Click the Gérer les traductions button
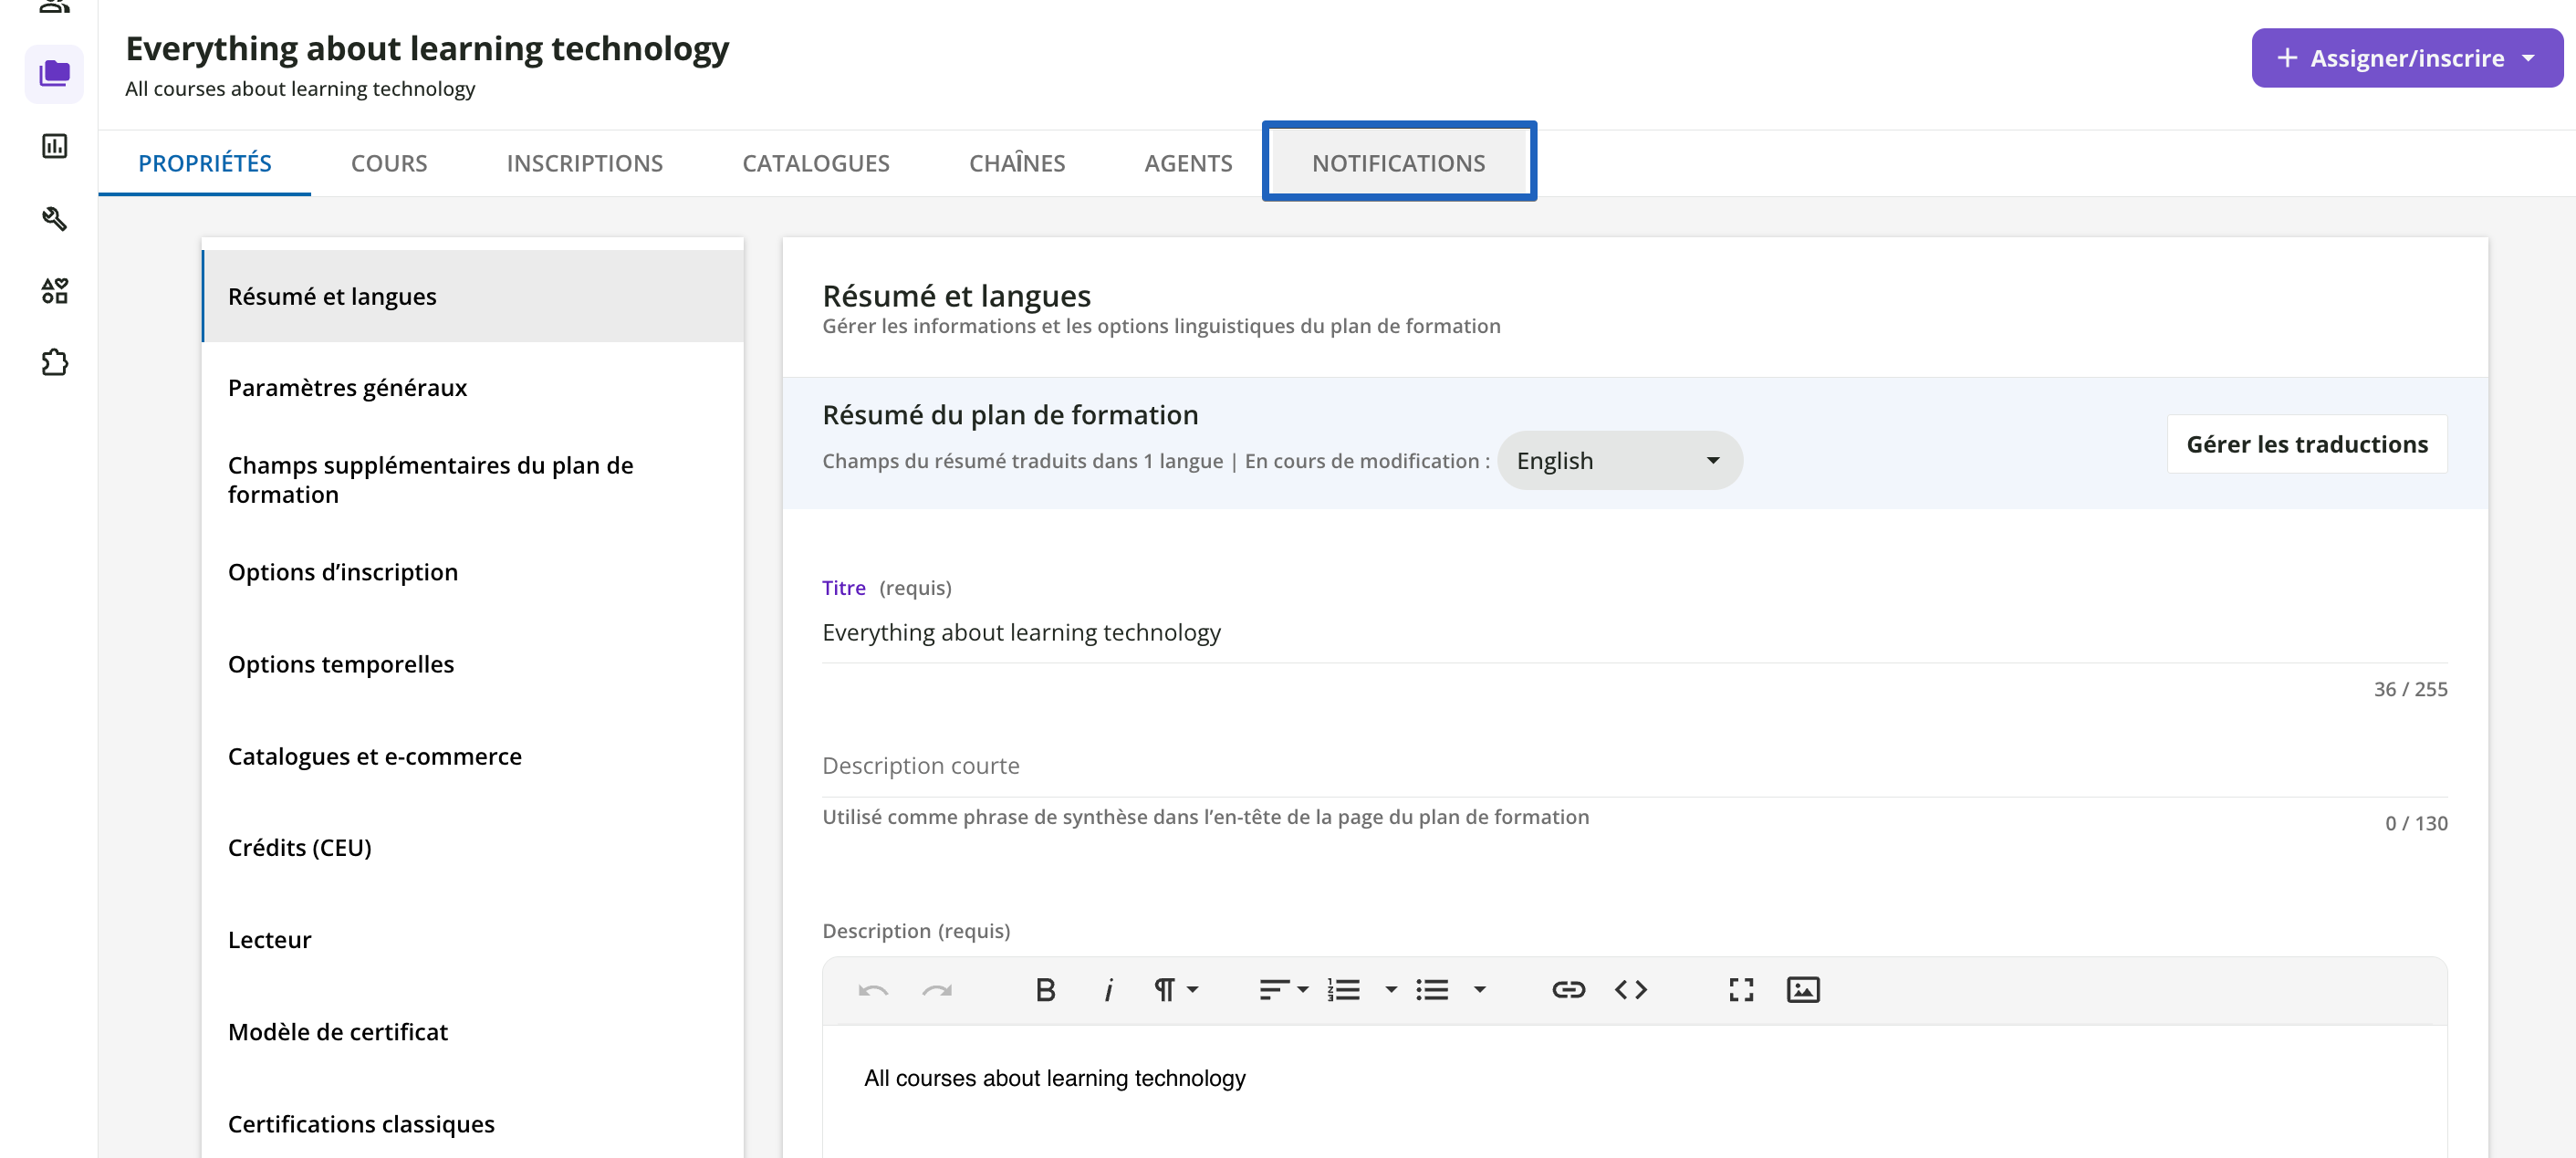The width and height of the screenshot is (2576, 1158). pos(2307,444)
